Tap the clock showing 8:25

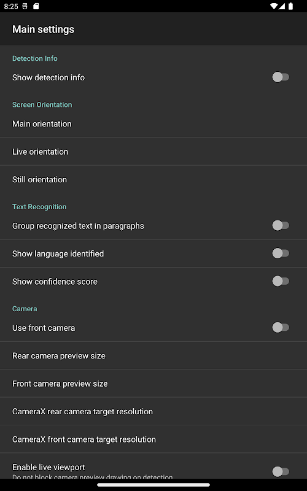point(11,6)
